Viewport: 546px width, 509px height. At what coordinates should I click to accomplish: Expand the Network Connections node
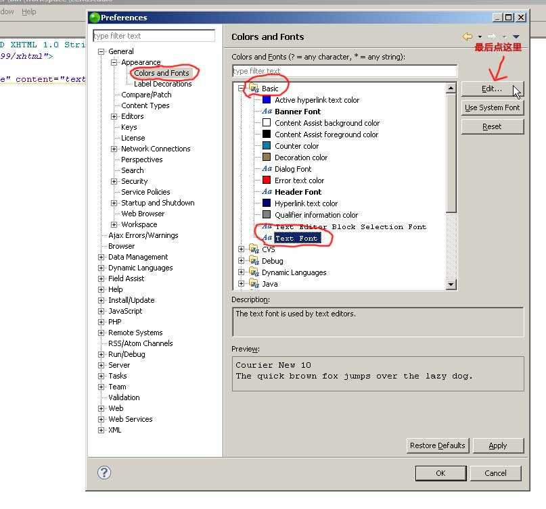pos(114,149)
